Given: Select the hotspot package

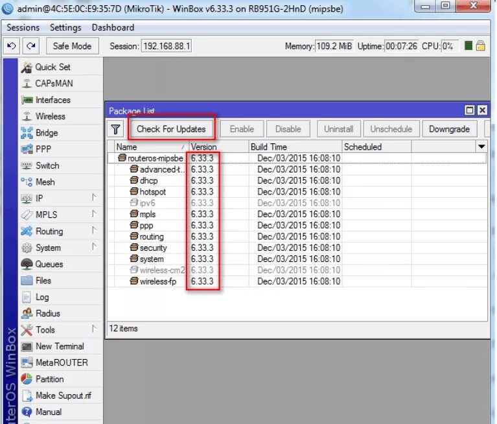Looking at the screenshot, I should pyautogui.click(x=297, y=192).
